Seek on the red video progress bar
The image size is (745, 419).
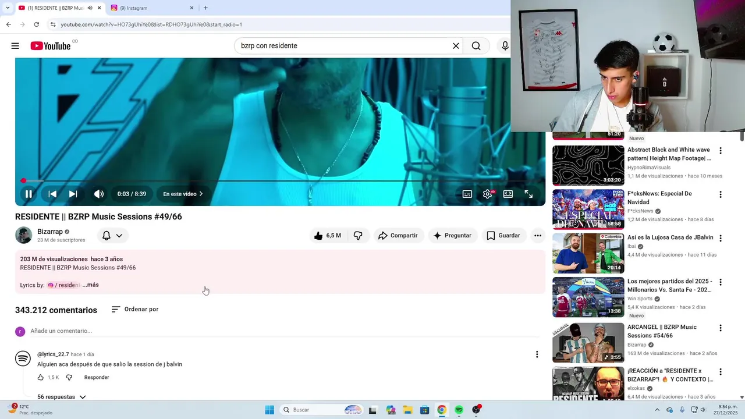[x=280, y=181]
